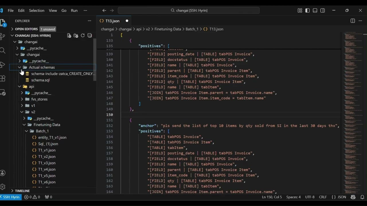Click the errors and warnings status indicator
Image resolution: width=367 pixels, height=206 pixels.
point(32,197)
